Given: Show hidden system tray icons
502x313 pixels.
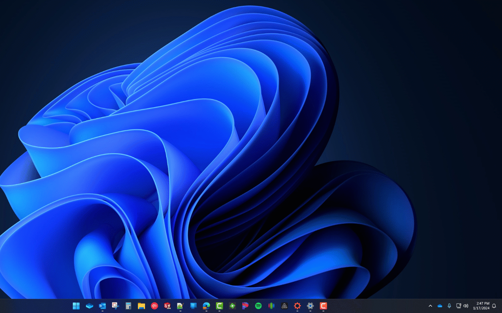Looking at the screenshot, I should pos(430,306).
